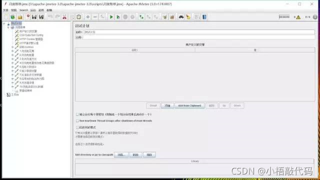
Task: Click Remote Shutdown All icon
Action: pyautogui.click(x=155, y=17)
